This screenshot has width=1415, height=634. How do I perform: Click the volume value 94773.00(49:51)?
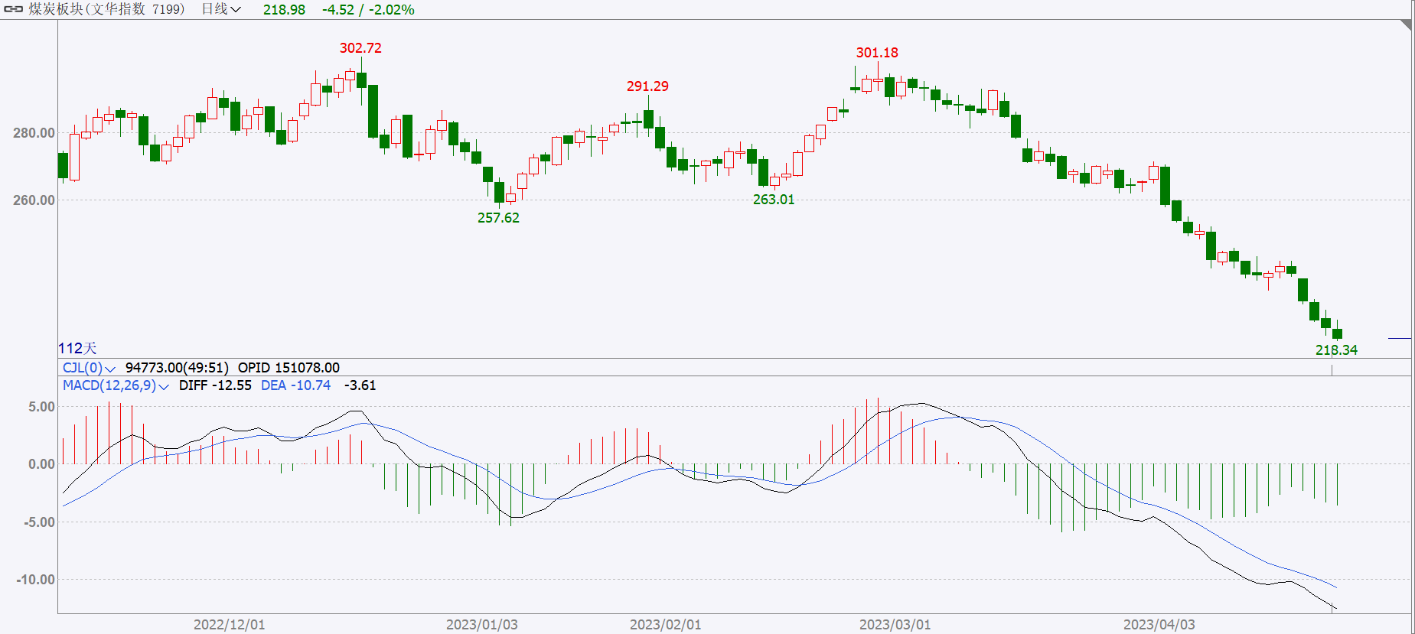(177, 368)
